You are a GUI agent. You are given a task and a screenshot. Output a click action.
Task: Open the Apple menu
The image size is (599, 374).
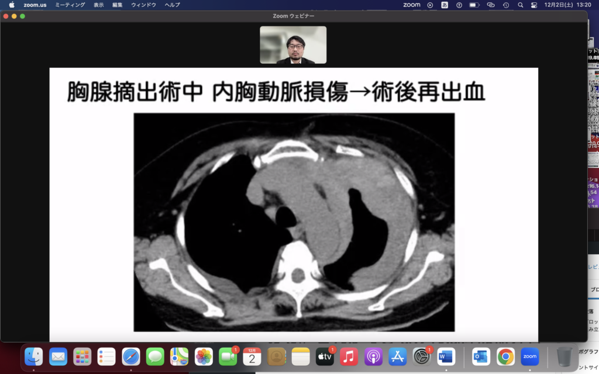coord(11,5)
